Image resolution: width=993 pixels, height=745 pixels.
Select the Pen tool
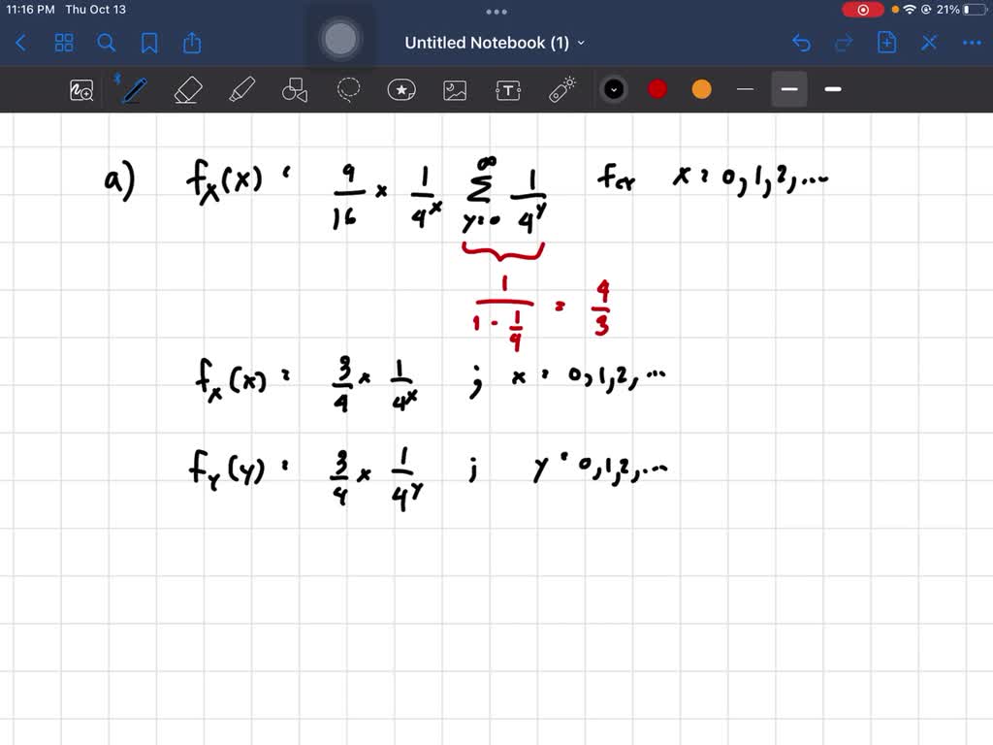point(134,89)
